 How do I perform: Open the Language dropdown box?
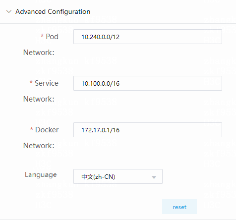pos(118,176)
